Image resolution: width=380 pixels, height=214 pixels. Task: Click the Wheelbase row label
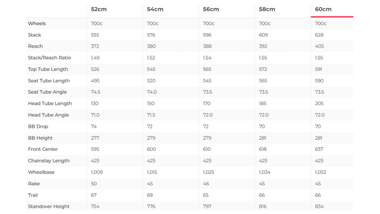(41, 172)
